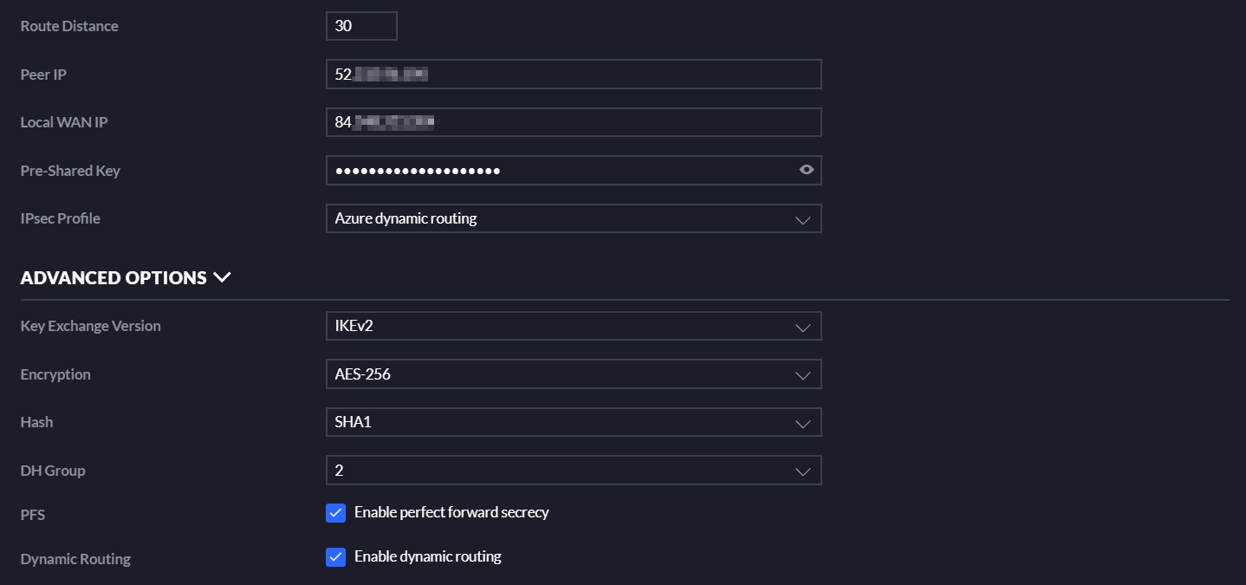Uncheck Enable perfect forward secrecy checkbox

tap(336, 513)
